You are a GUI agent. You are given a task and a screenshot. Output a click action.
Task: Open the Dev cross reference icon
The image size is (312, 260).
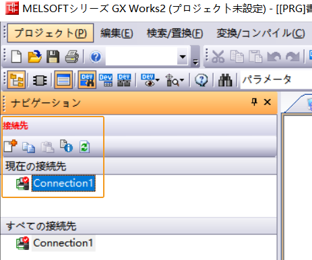coord(124,80)
